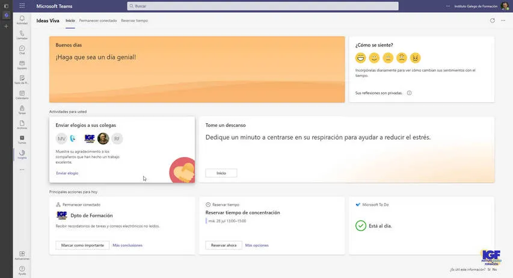Open the Más conclusiones link

point(127,246)
